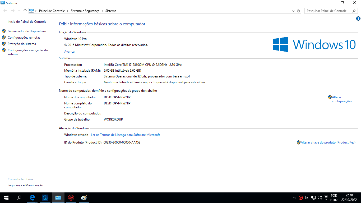Screen dimensions: 361x203
Task: Click the volume speaker tray icon
Action: click(x=320, y=197)
